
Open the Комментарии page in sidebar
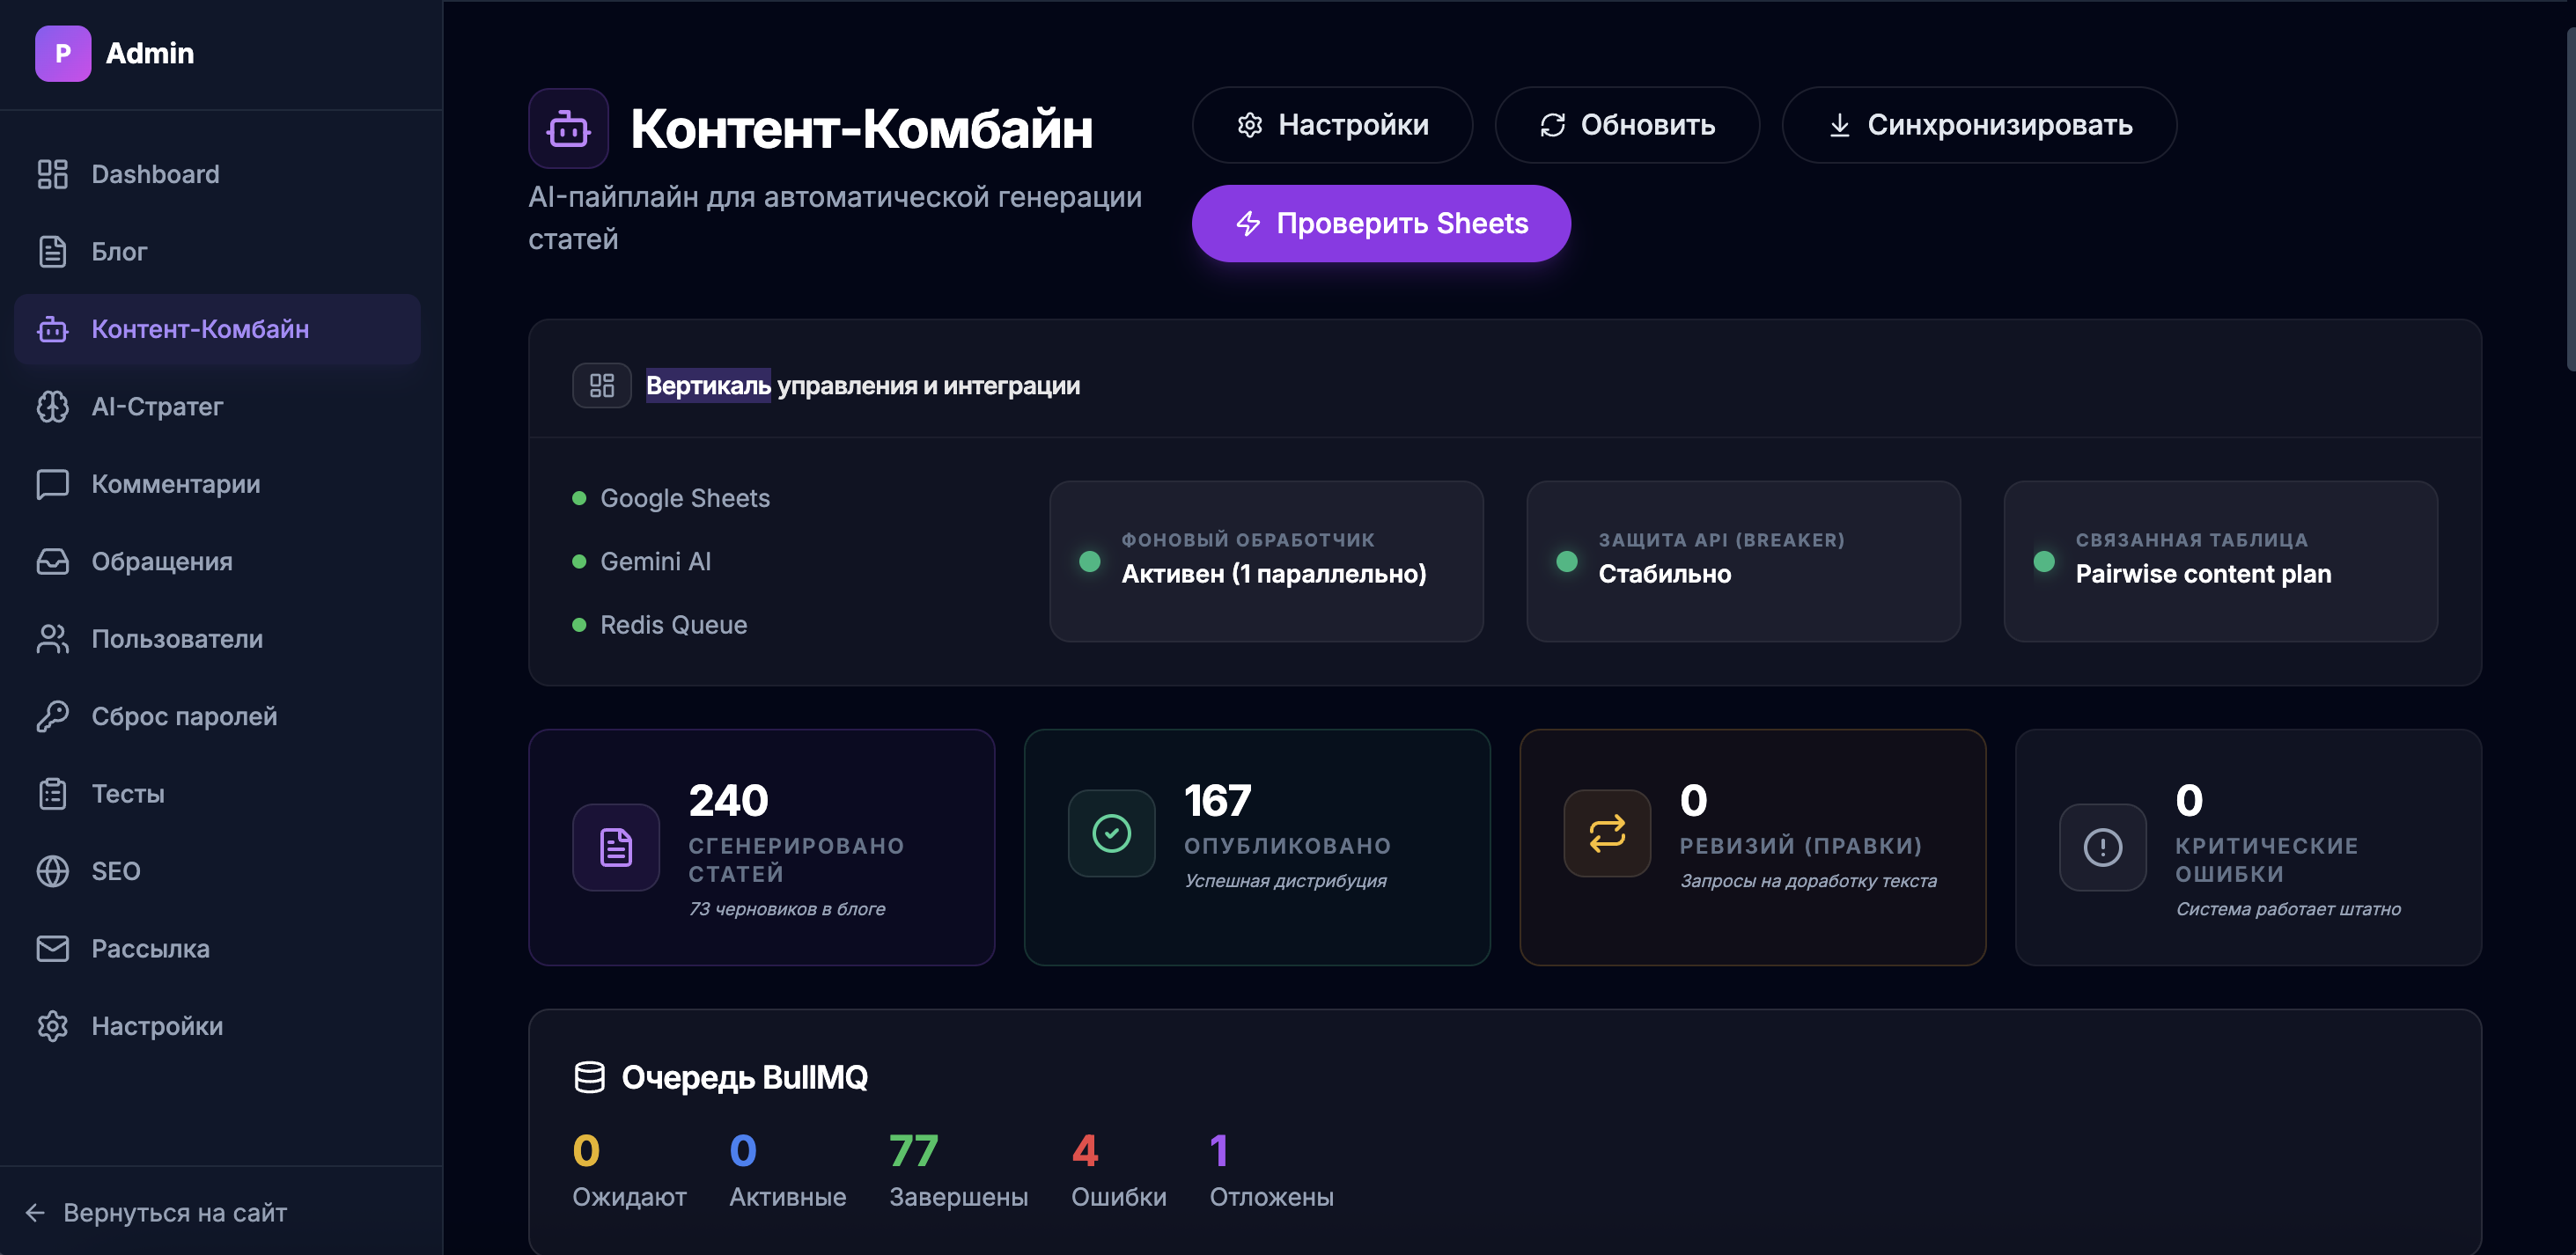(175, 484)
